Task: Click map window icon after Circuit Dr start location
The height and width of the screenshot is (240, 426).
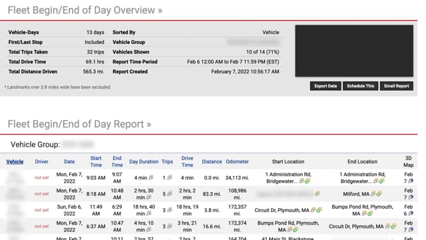Action: [x=313, y=210]
